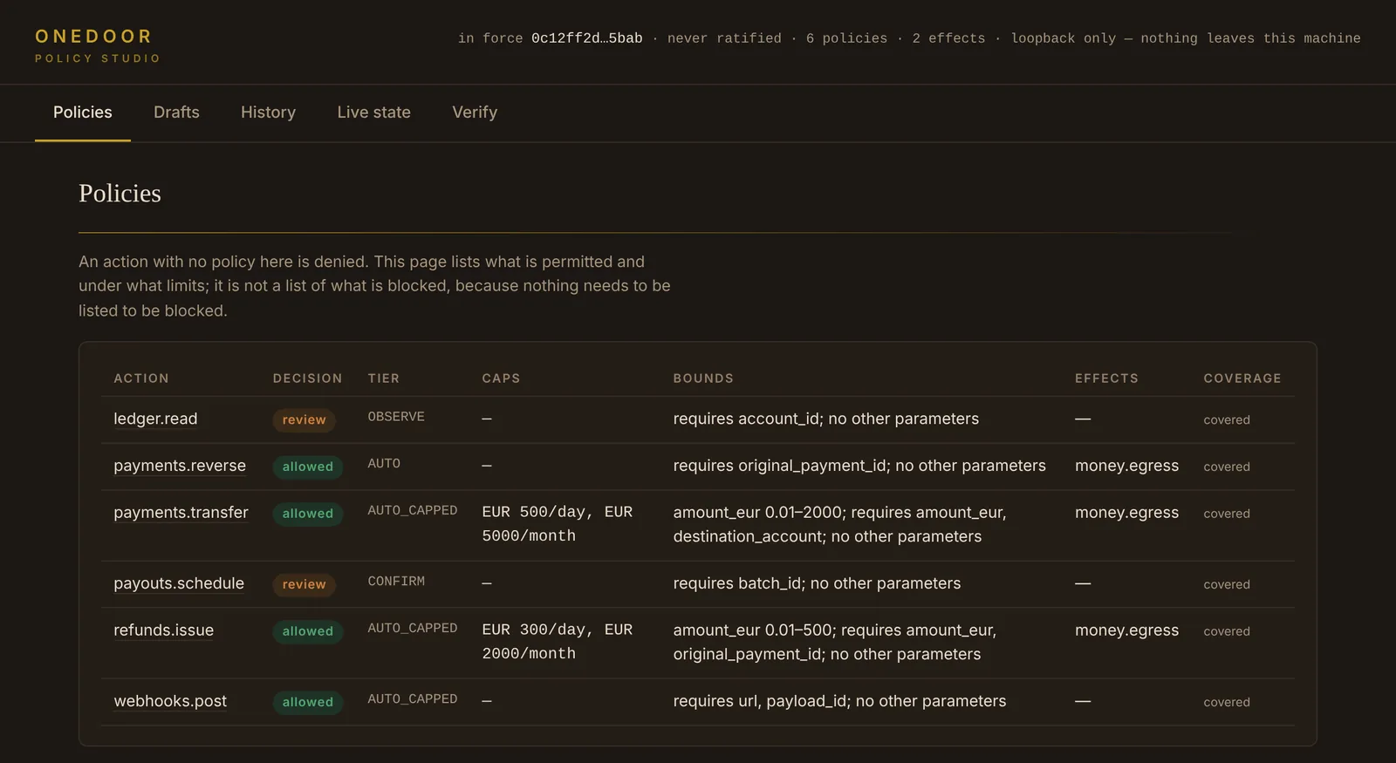Open the ledger.read action link
The height and width of the screenshot is (763, 1396).
coord(155,419)
